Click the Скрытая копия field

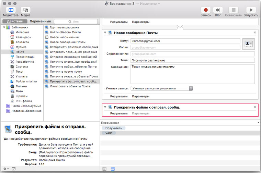pyautogui.click(x=193, y=54)
